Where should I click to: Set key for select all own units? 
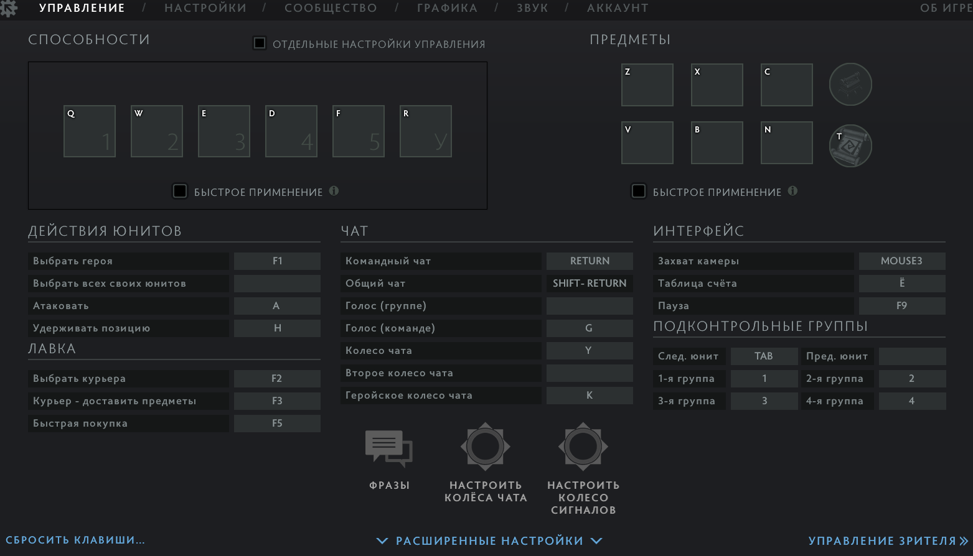[277, 284]
